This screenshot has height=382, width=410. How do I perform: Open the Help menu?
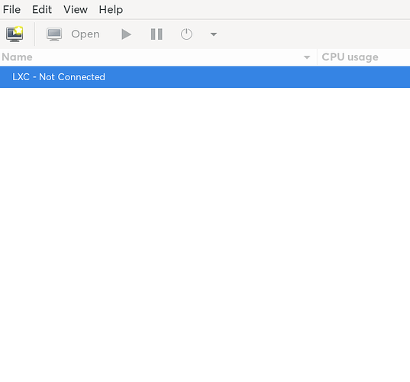[x=111, y=10]
